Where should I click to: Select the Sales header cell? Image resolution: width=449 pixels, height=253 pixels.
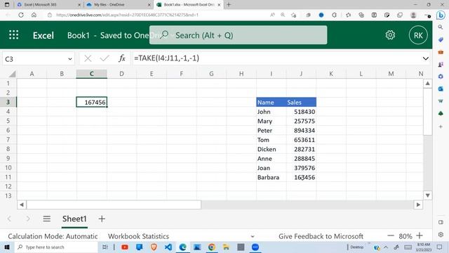301,102
